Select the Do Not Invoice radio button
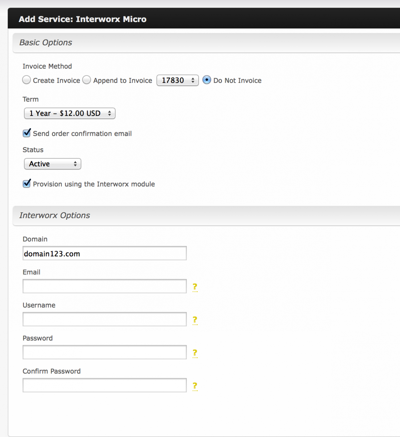Viewport: 400px width, 437px height. (207, 80)
